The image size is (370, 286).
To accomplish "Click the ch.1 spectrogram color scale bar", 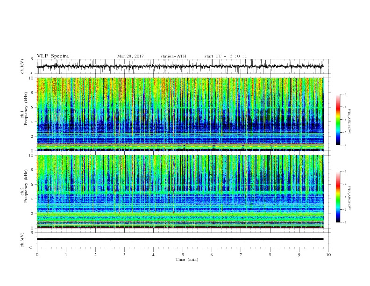I will tap(338, 120).
